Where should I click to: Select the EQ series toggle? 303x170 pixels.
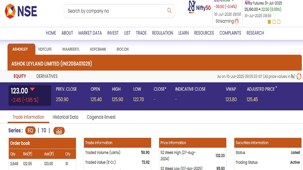pyautogui.click(x=30, y=130)
